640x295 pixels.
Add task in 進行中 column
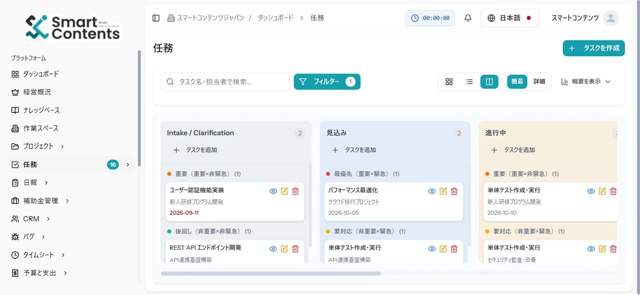[x=513, y=150]
